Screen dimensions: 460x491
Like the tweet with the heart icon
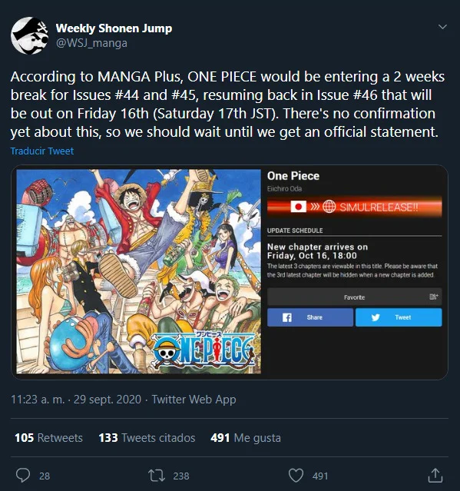pos(296,476)
